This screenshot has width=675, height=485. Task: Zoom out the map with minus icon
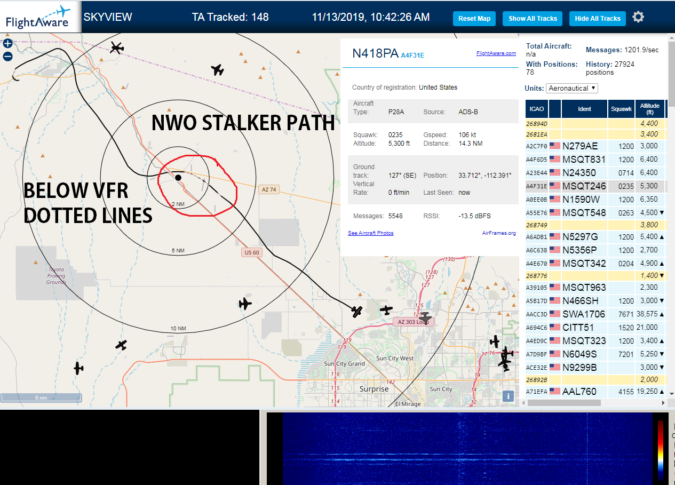pyautogui.click(x=7, y=56)
